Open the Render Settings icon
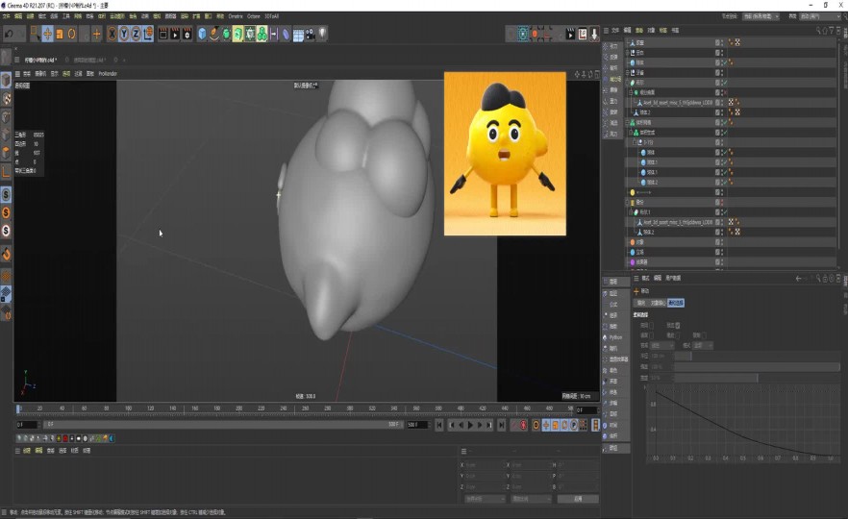 [187, 34]
